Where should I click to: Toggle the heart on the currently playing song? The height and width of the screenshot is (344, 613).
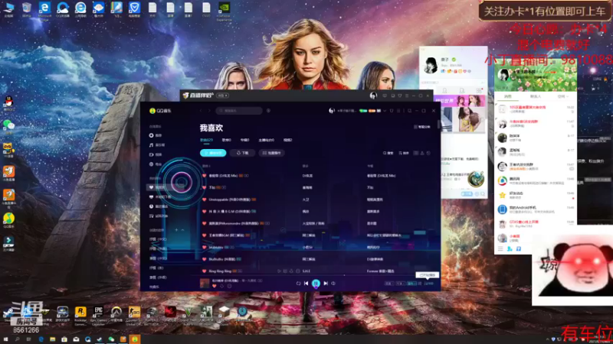point(215,286)
